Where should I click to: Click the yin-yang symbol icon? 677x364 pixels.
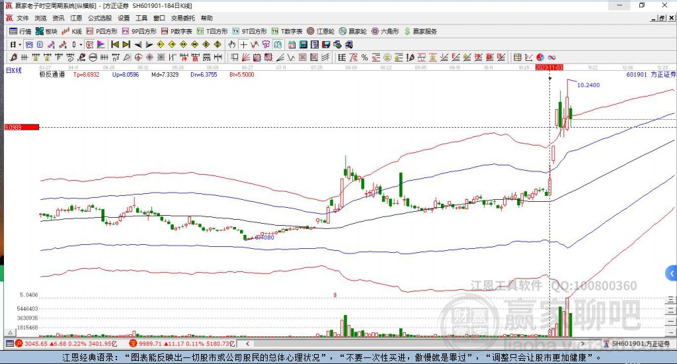click(540, 57)
